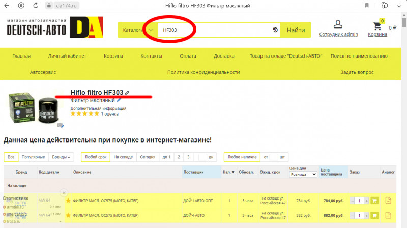
Task: Open Поиск по наименованию menu item
Action: point(359,56)
